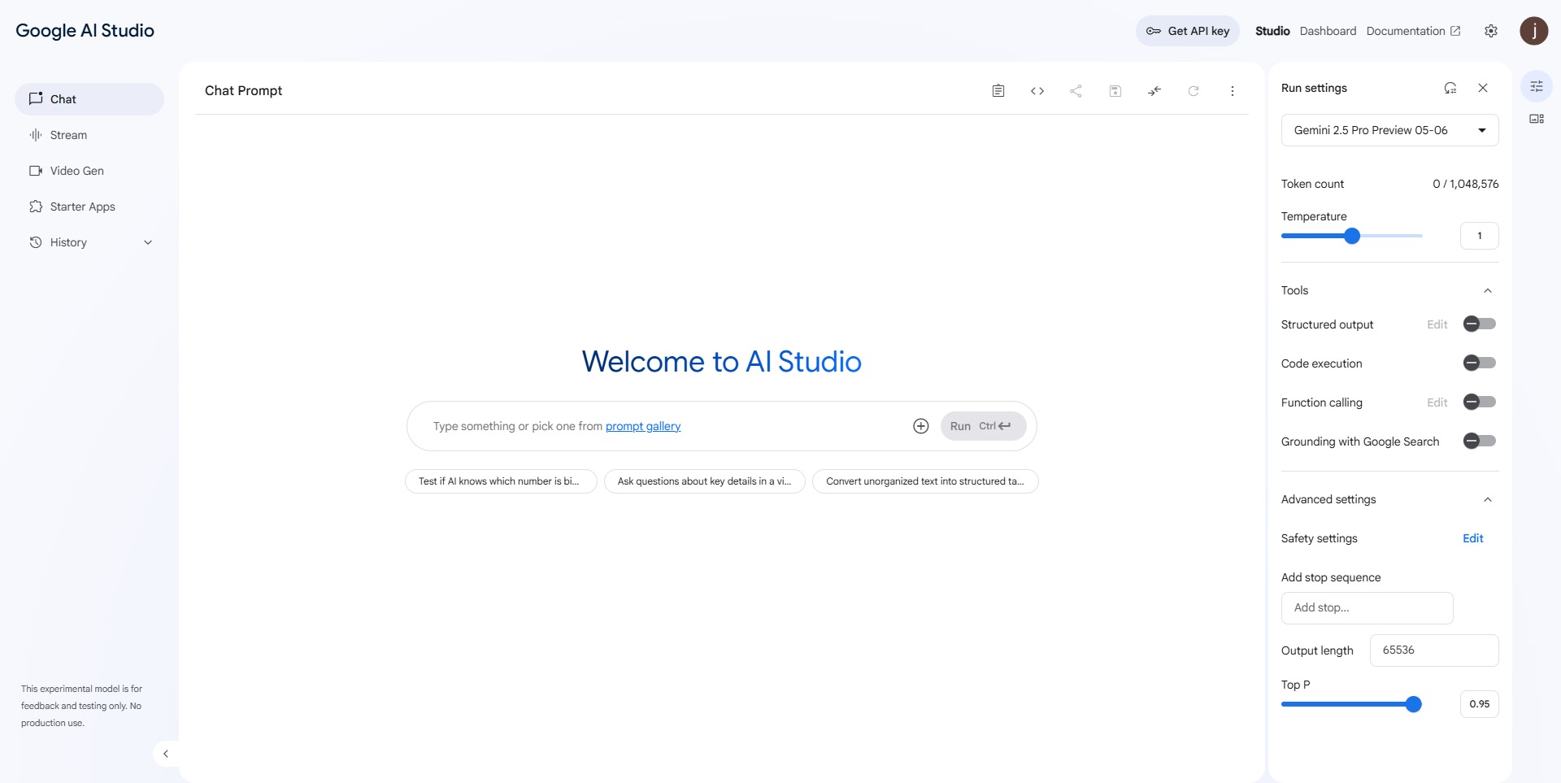Click the compare mode arrows icon
The image size is (1561, 783).
click(x=1154, y=91)
